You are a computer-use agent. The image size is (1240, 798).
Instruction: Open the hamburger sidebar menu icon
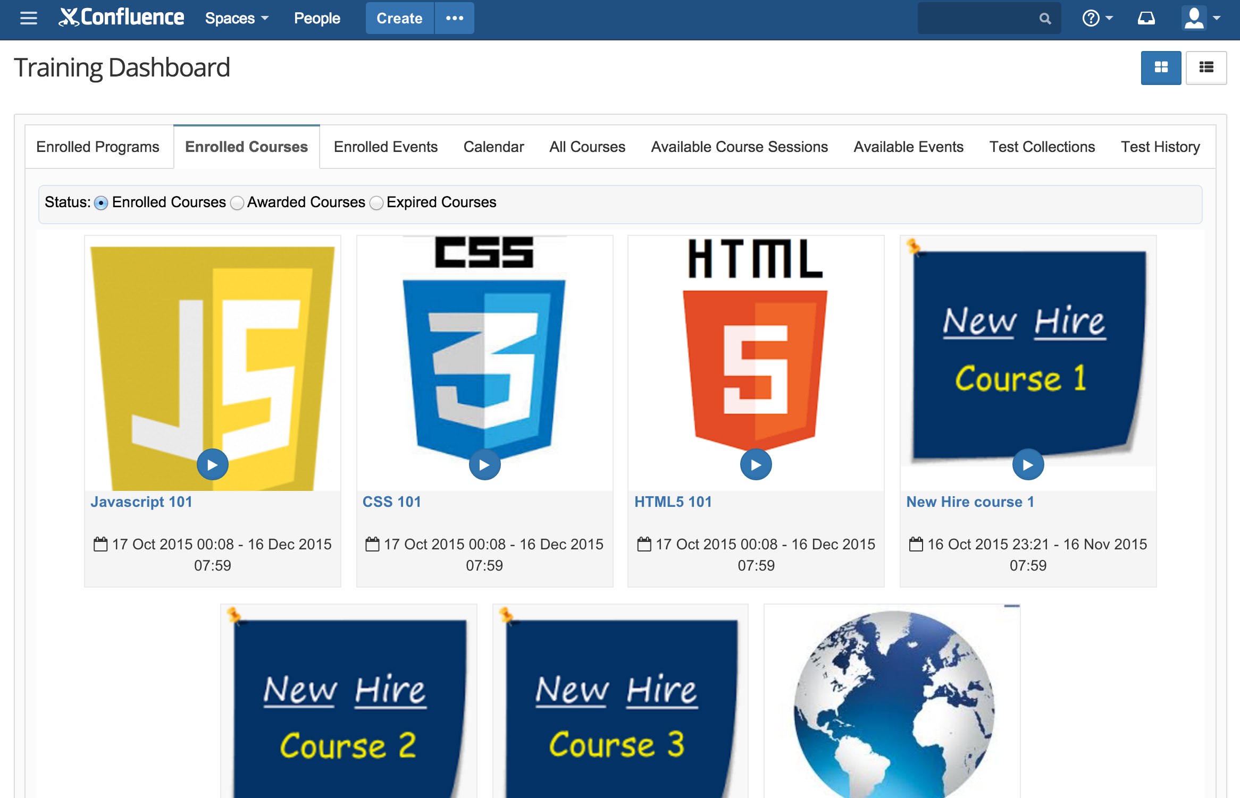pyautogui.click(x=29, y=18)
